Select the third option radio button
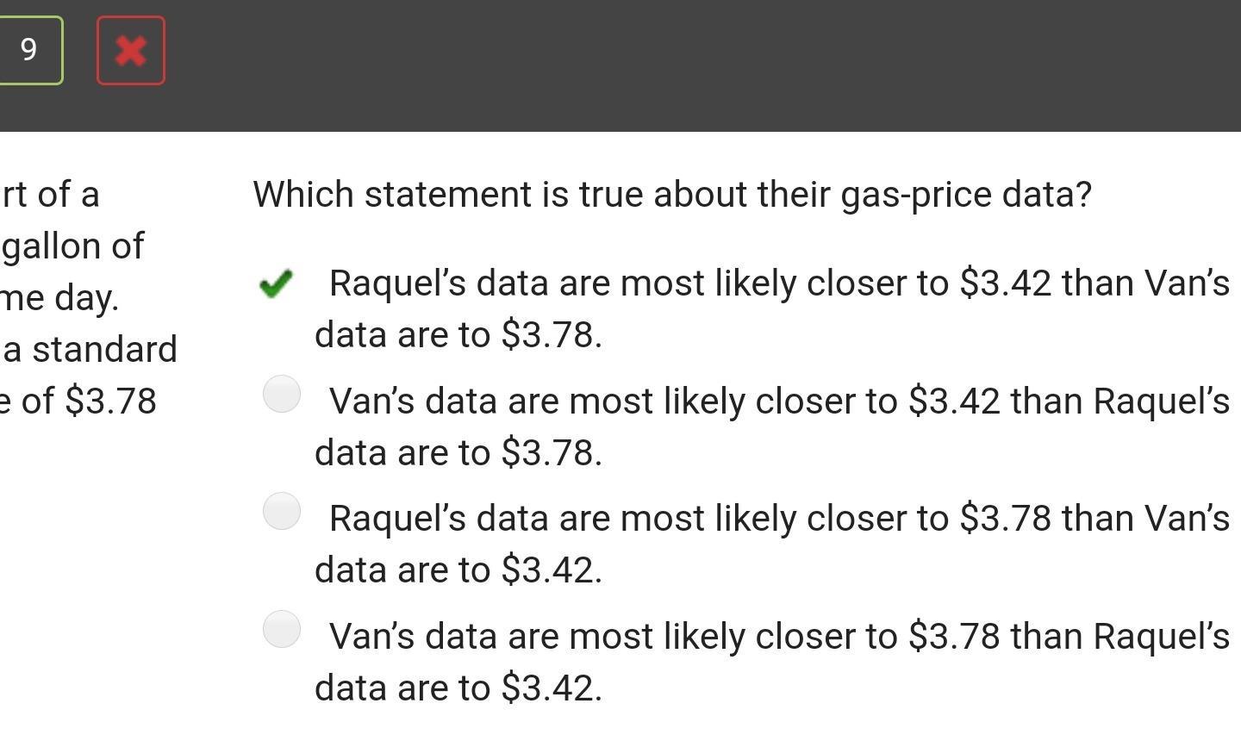Screen dimensions: 1241x747 click(x=282, y=511)
